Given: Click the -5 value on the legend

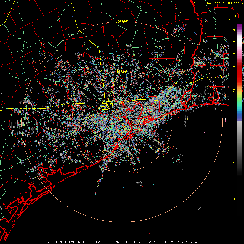Looking at the screenshot, I should (233, 175).
